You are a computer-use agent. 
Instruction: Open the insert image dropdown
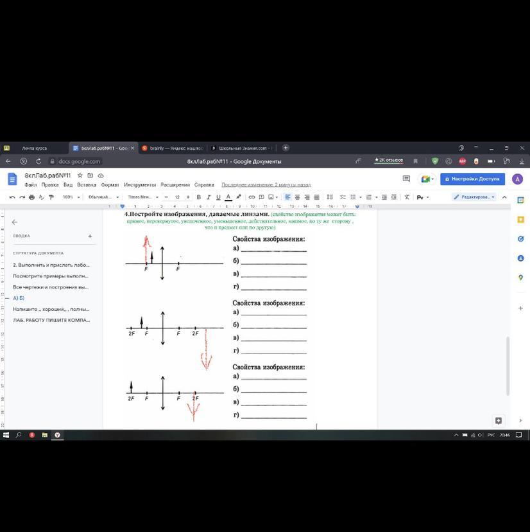(273, 197)
